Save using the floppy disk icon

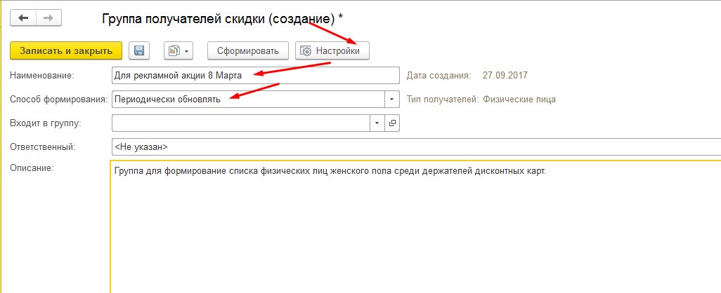pos(139,50)
